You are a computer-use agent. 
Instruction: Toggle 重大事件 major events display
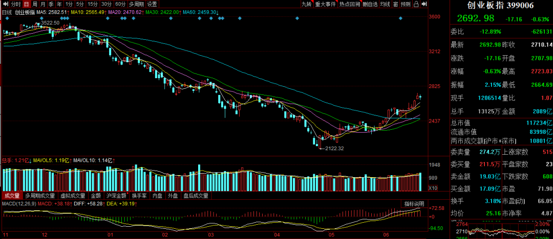click(x=325, y=4)
